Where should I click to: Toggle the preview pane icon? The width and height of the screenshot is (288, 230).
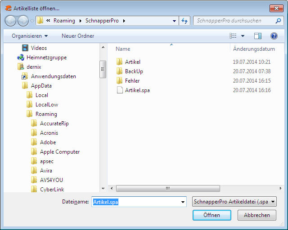click(257, 36)
